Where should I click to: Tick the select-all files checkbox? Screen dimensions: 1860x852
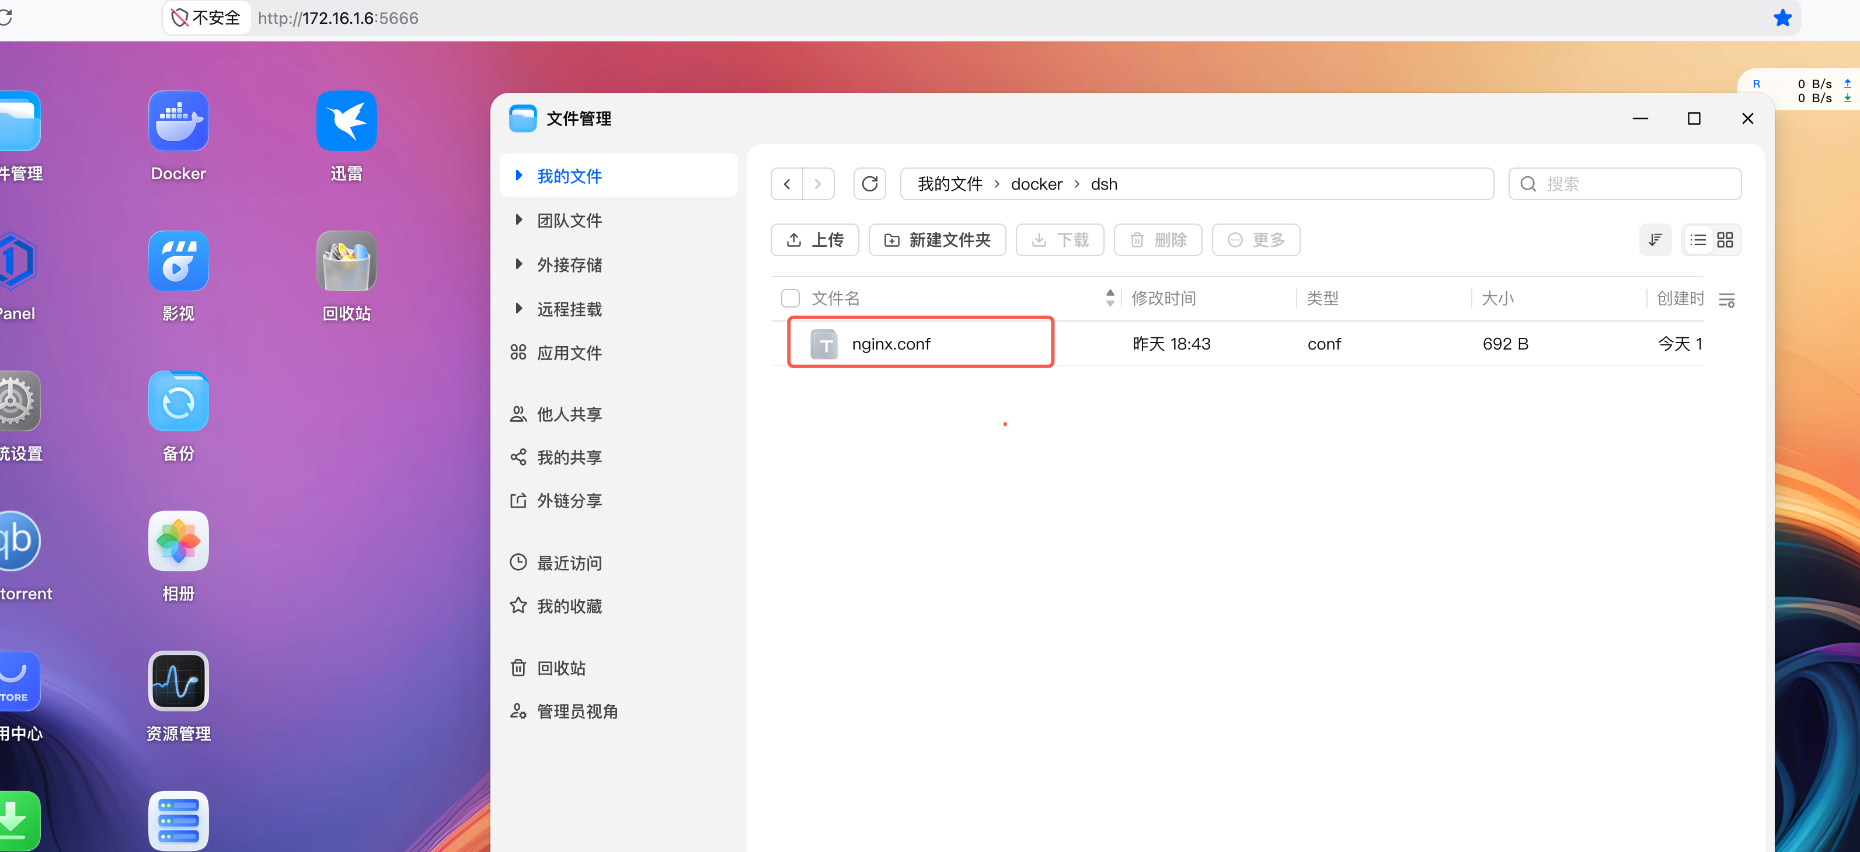click(x=790, y=298)
